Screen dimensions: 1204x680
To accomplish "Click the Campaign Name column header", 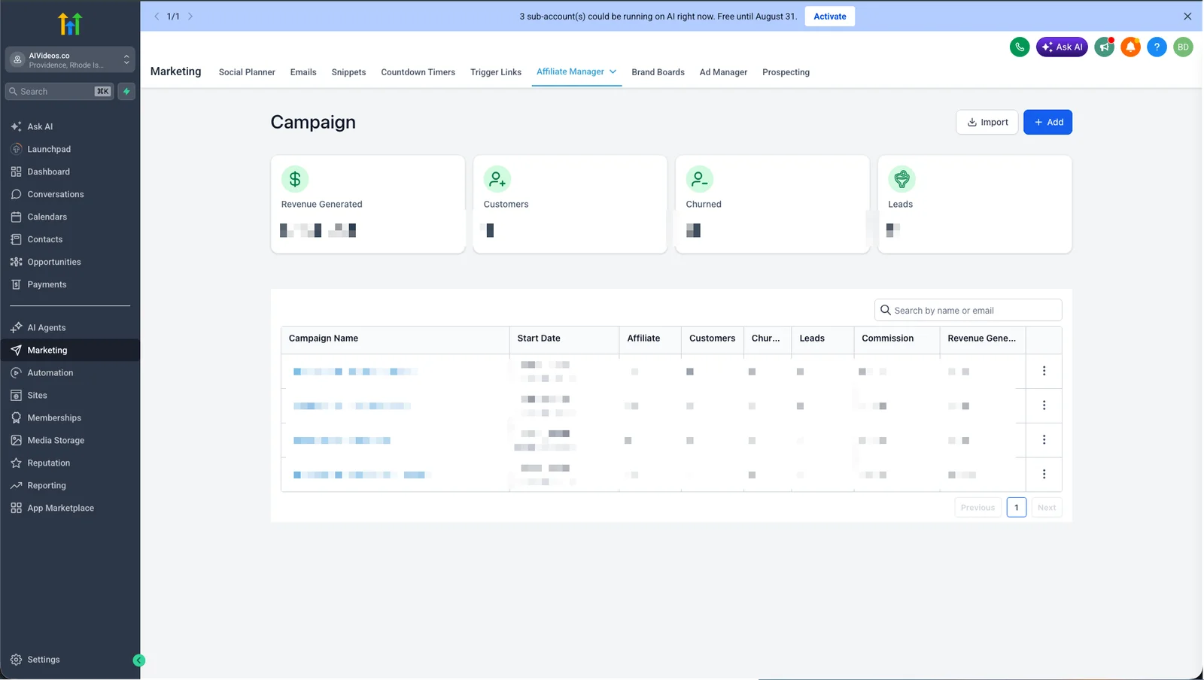I will click(x=395, y=338).
